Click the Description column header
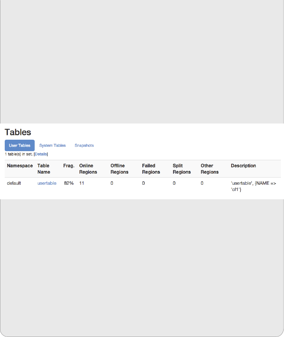284x337 pixels. (243, 166)
